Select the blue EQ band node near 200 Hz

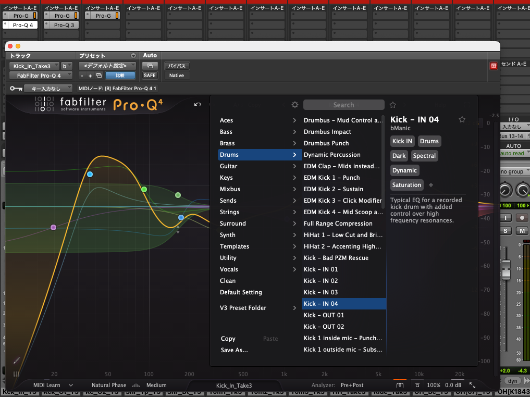tap(181, 218)
